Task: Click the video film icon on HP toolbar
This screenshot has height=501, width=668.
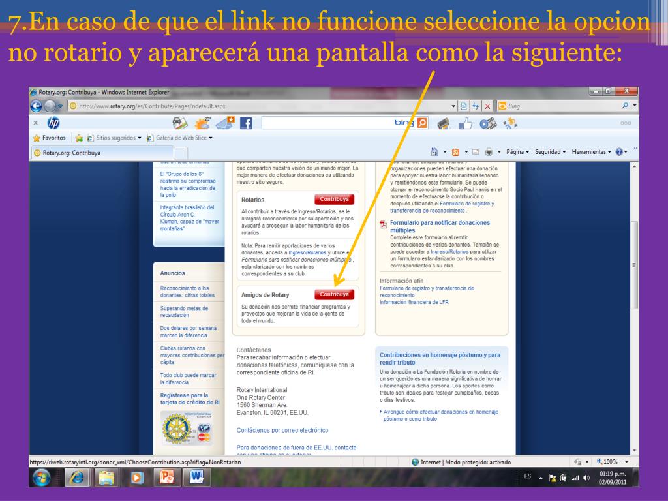Action: 488,123
